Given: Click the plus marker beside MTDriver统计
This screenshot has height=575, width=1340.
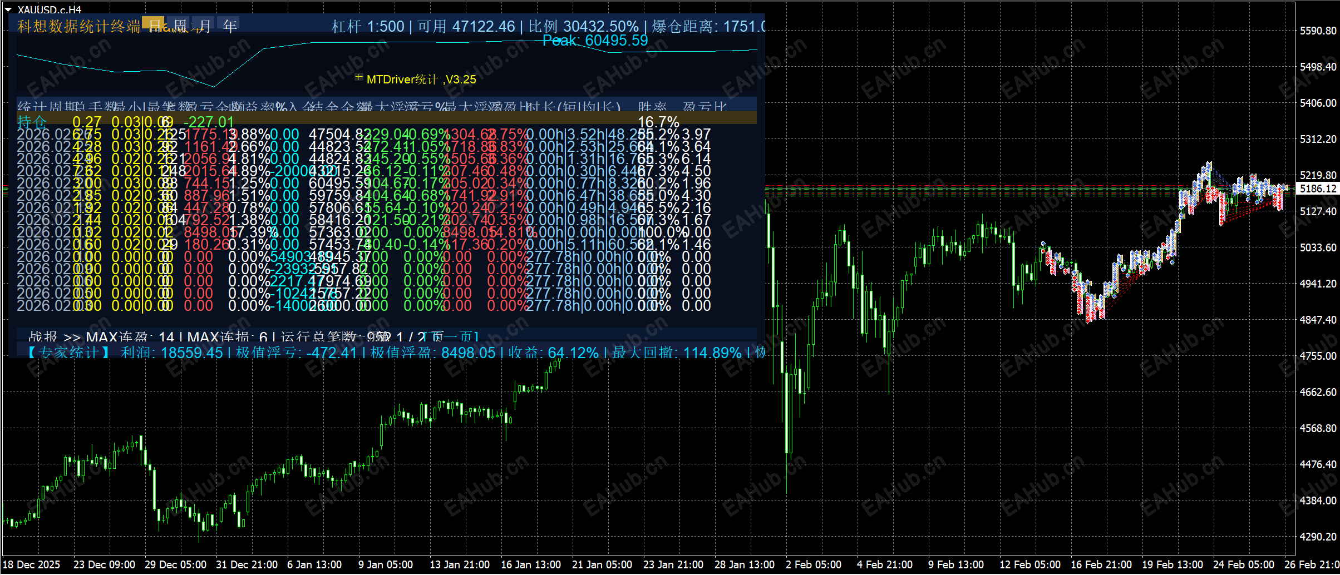Looking at the screenshot, I should tap(359, 78).
